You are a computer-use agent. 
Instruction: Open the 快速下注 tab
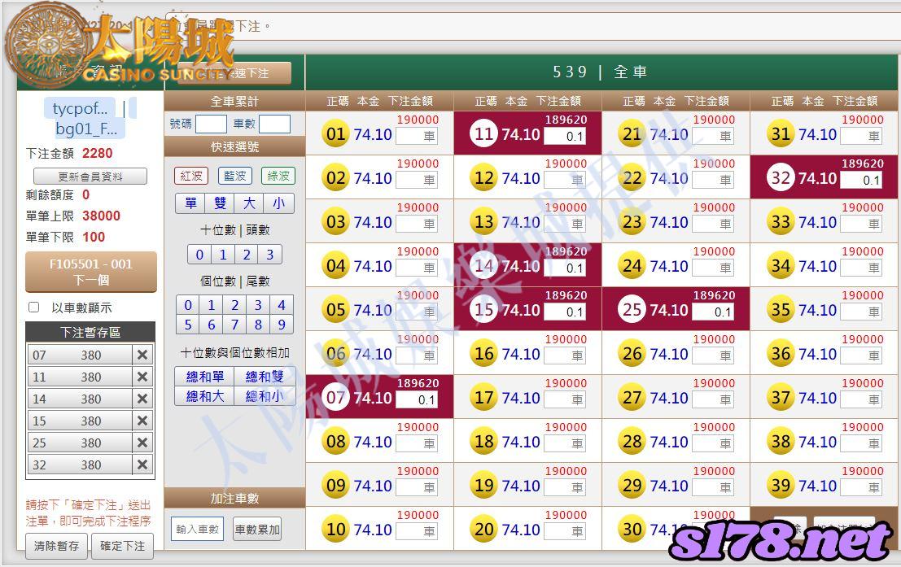234,73
